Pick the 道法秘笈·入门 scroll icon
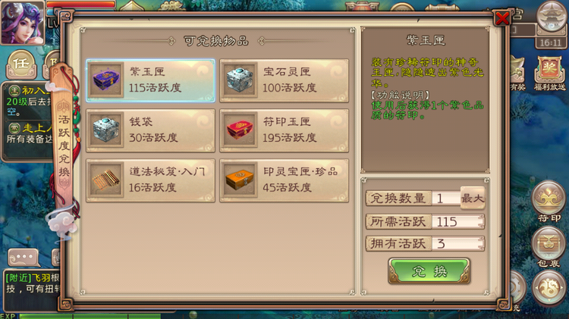The width and height of the screenshot is (569, 319). click(105, 180)
